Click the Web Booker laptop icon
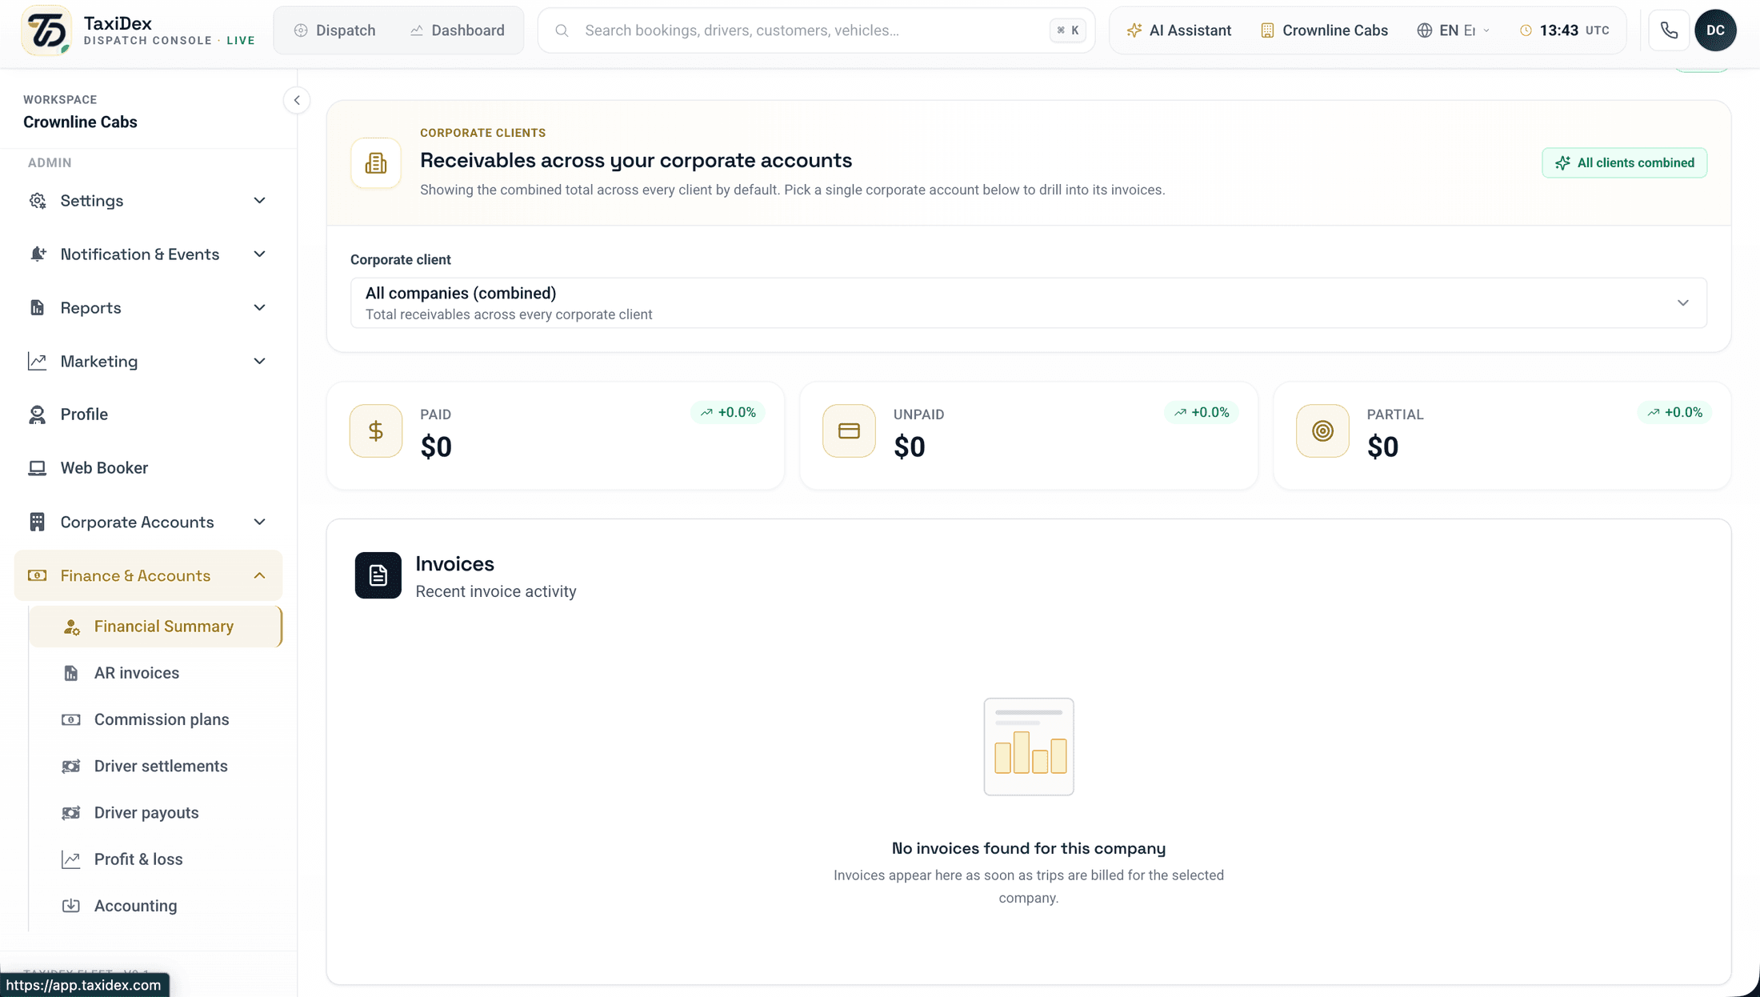This screenshot has height=997, width=1760. click(38, 468)
